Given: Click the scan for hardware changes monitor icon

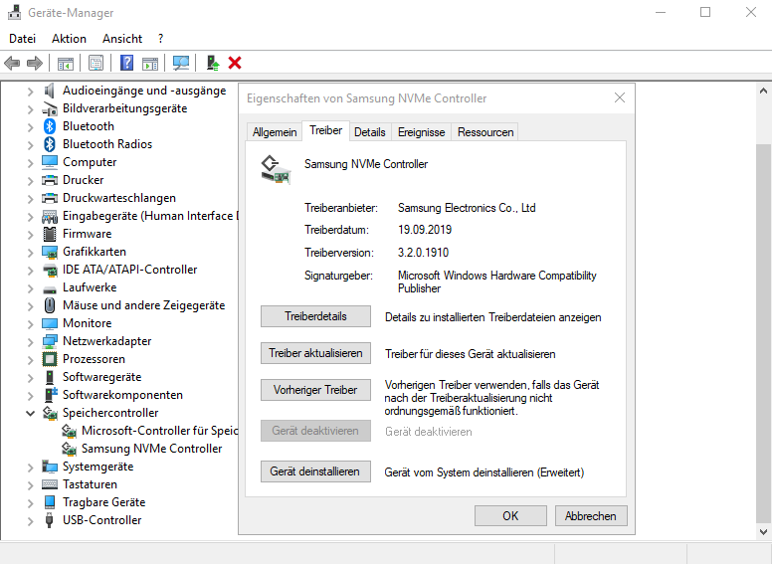Looking at the screenshot, I should [x=181, y=63].
